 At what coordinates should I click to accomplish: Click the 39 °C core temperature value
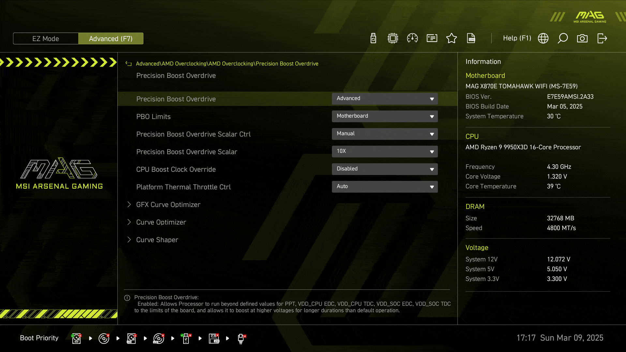(554, 186)
